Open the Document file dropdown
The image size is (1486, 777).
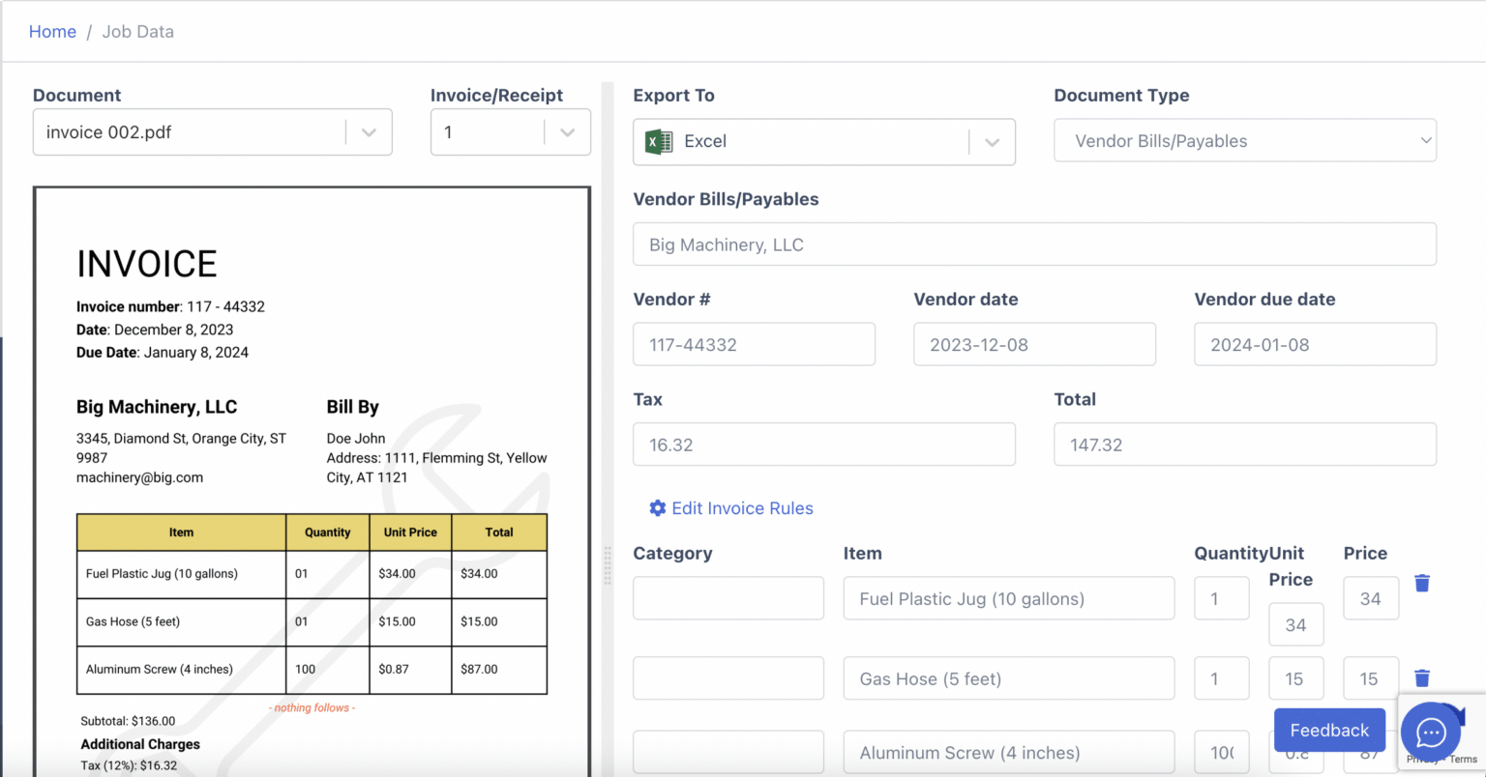(x=369, y=131)
